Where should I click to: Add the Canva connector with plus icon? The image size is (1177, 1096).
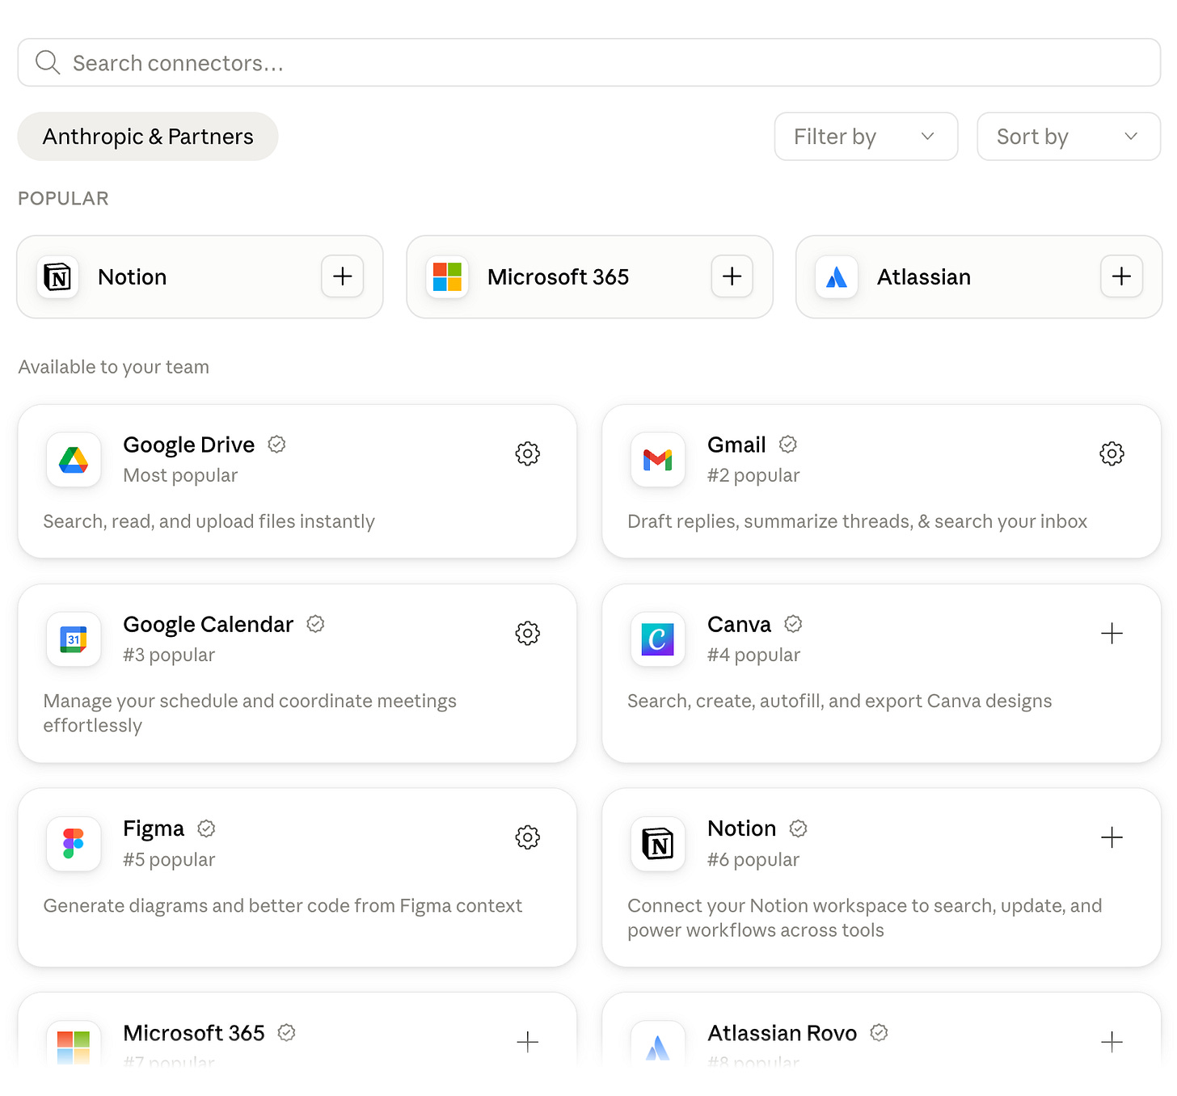coord(1112,633)
